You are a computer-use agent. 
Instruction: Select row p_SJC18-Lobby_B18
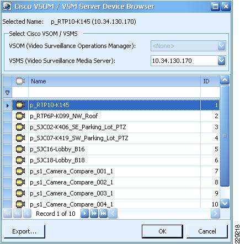(x=116, y=160)
